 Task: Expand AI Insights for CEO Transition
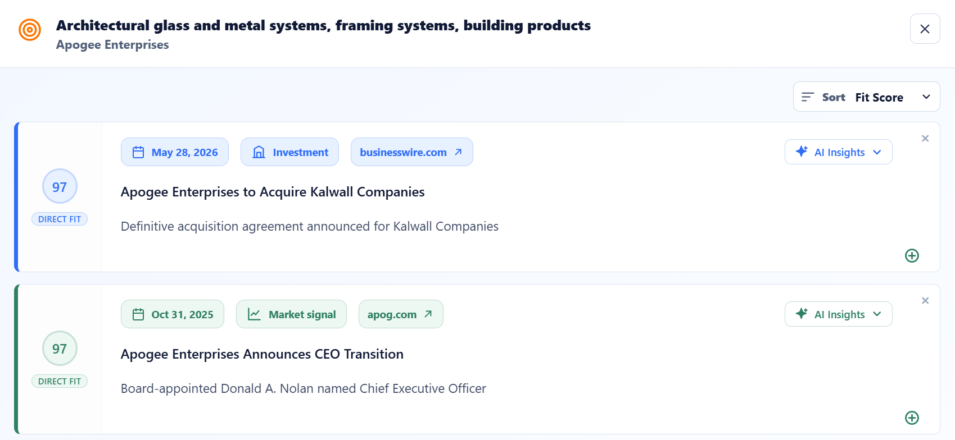838,314
